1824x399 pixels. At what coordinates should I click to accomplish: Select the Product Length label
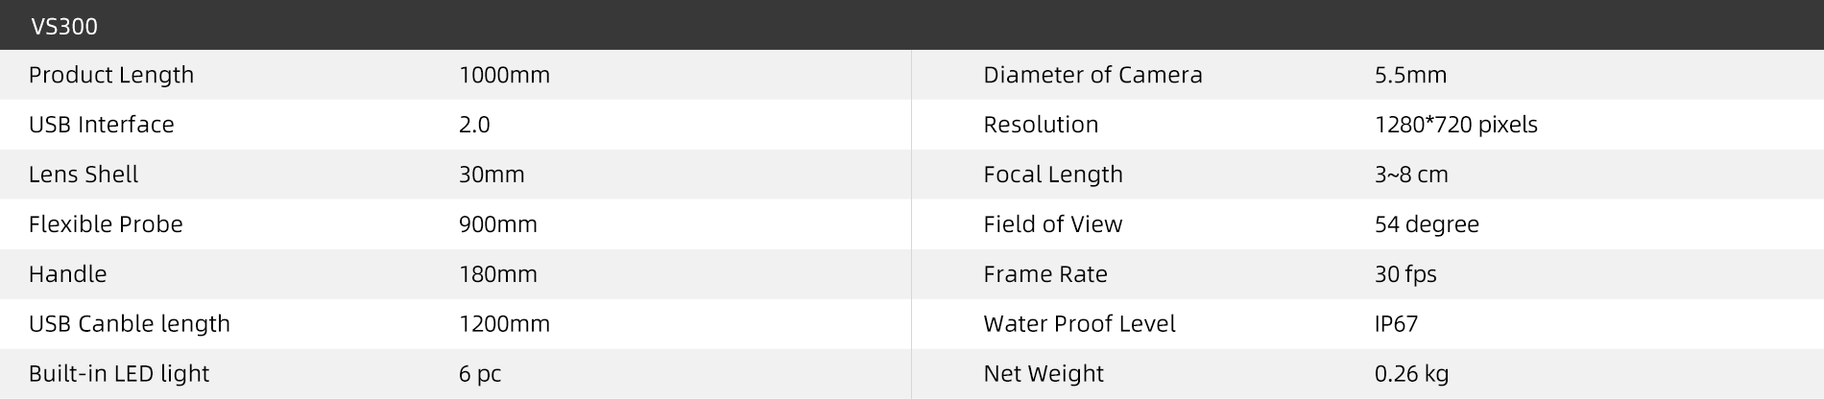[x=111, y=75]
